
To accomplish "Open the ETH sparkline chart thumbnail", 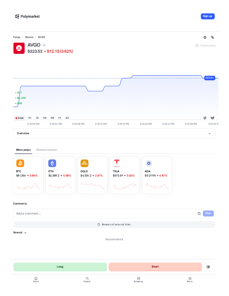I will [60, 186].
